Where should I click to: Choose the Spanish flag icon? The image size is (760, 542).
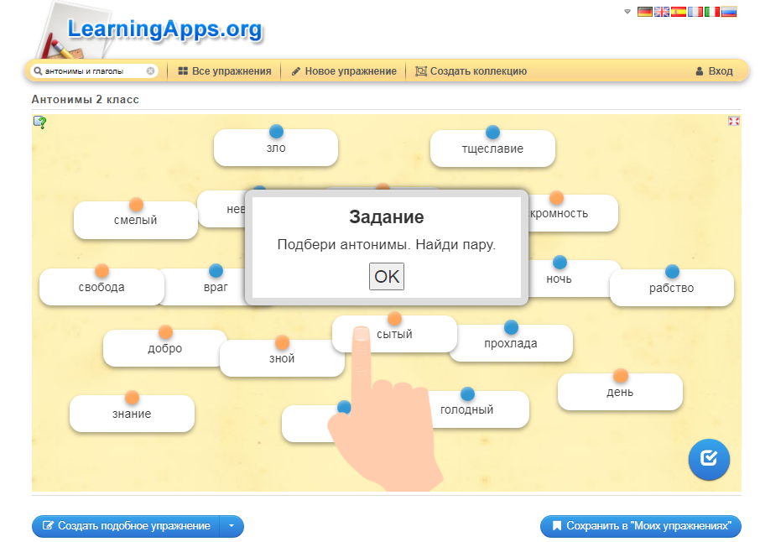[679, 12]
